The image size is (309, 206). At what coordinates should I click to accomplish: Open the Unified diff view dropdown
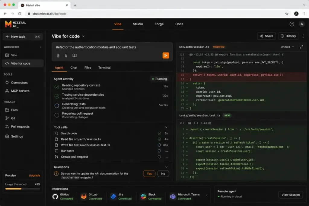pyautogui.click(x=287, y=47)
